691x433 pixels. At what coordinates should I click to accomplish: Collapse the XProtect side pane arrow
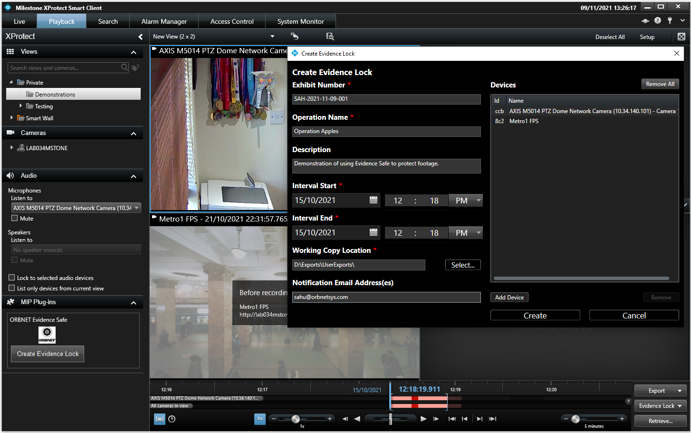140,37
